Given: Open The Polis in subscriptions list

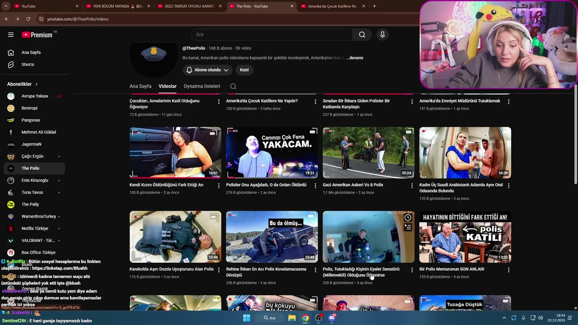Looking at the screenshot, I should click(34, 168).
